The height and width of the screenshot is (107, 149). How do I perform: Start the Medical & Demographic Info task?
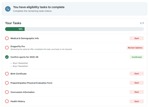point(136,38)
